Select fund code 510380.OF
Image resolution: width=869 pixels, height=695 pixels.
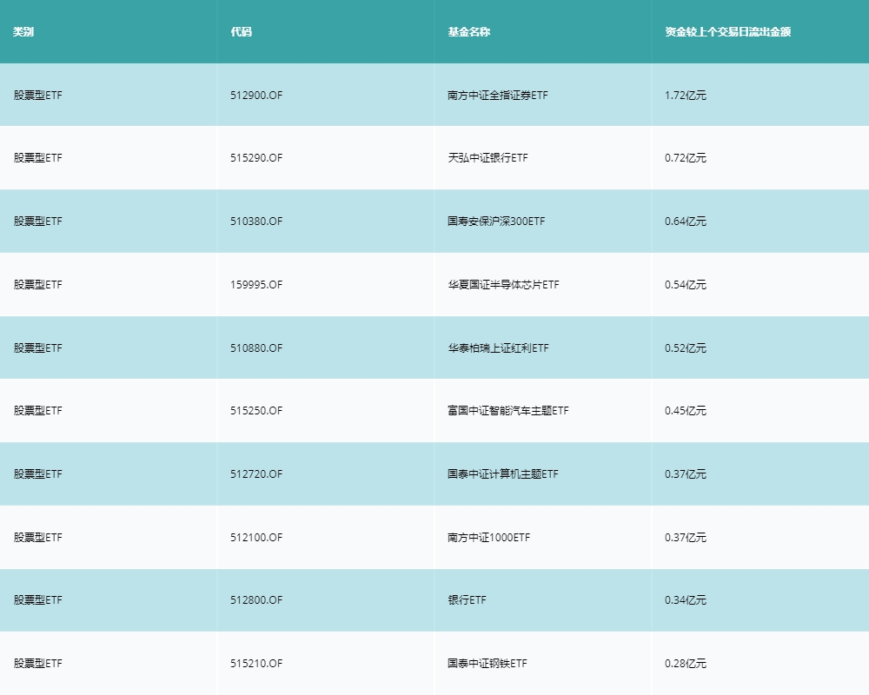(256, 222)
